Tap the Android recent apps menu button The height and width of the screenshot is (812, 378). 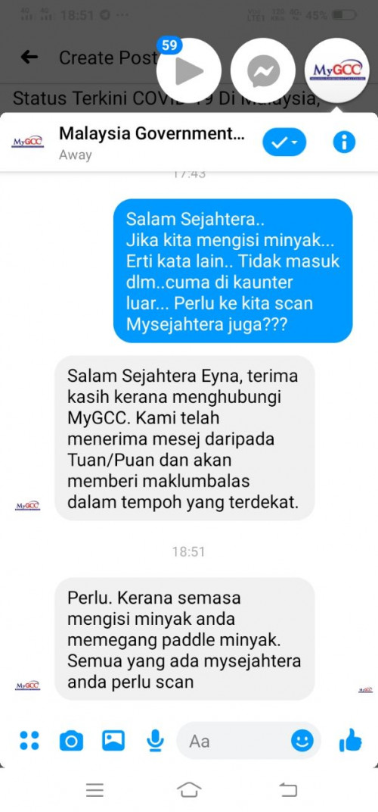pos(94,790)
